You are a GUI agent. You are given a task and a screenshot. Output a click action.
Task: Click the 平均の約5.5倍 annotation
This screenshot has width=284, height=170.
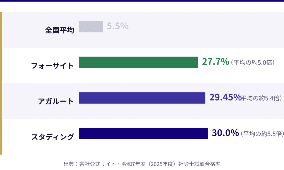(262, 134)
